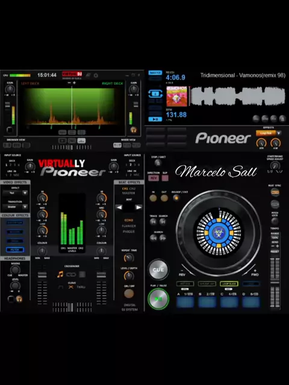289x385 pixels.
Task: Click the highlighted mixer view button
Action: (x=117, y=145)
